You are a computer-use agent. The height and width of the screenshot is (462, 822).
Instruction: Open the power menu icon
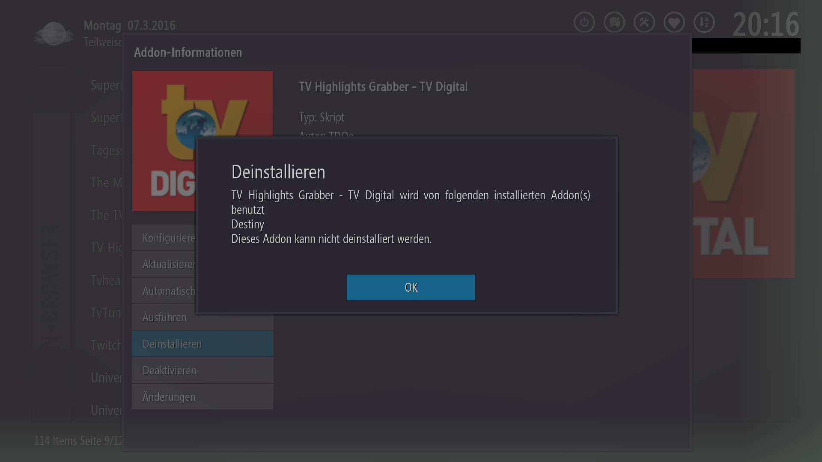(x=584, y=22)
